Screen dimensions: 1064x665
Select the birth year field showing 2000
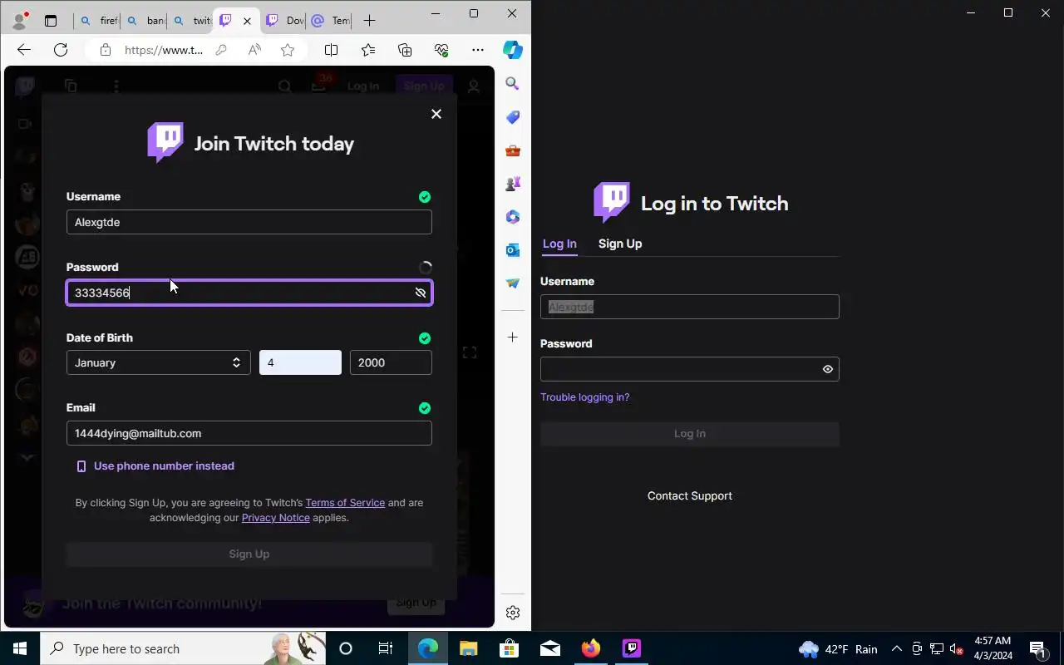[391, 362]
